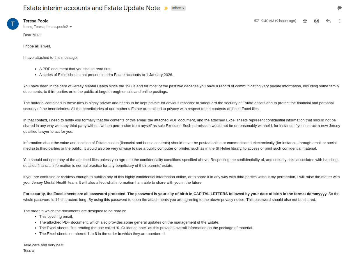The width and height of the screenshot is (346, 260).
Task: Add an emoji reaction to the message
Action: [317, 21]
